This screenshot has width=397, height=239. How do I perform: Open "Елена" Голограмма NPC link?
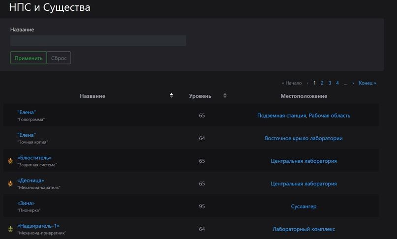point(27,112)
